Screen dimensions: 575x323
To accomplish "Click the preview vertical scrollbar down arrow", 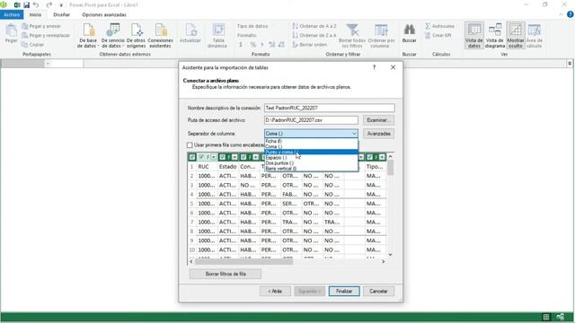I will [x=390, y=255].
